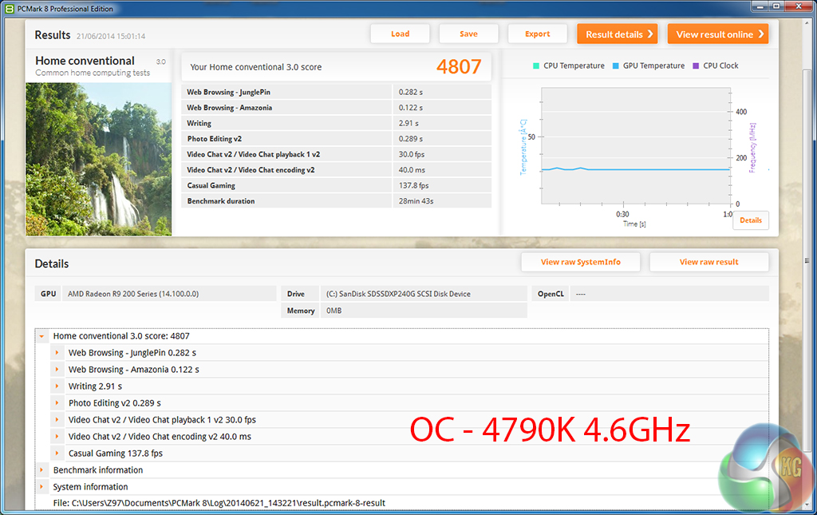Click the OpenCL value field
Image resolution: width=817 pixels, height=515 pixels.
coord(669,294)
